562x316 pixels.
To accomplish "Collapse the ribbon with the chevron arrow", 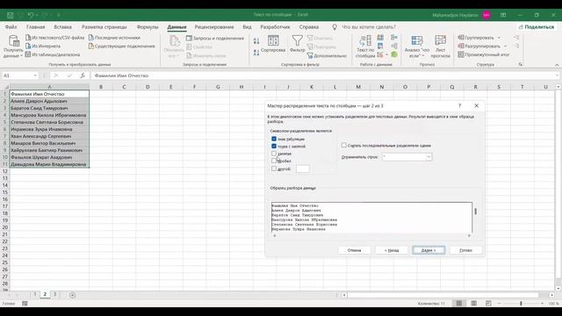I will (x=557, y=65).
